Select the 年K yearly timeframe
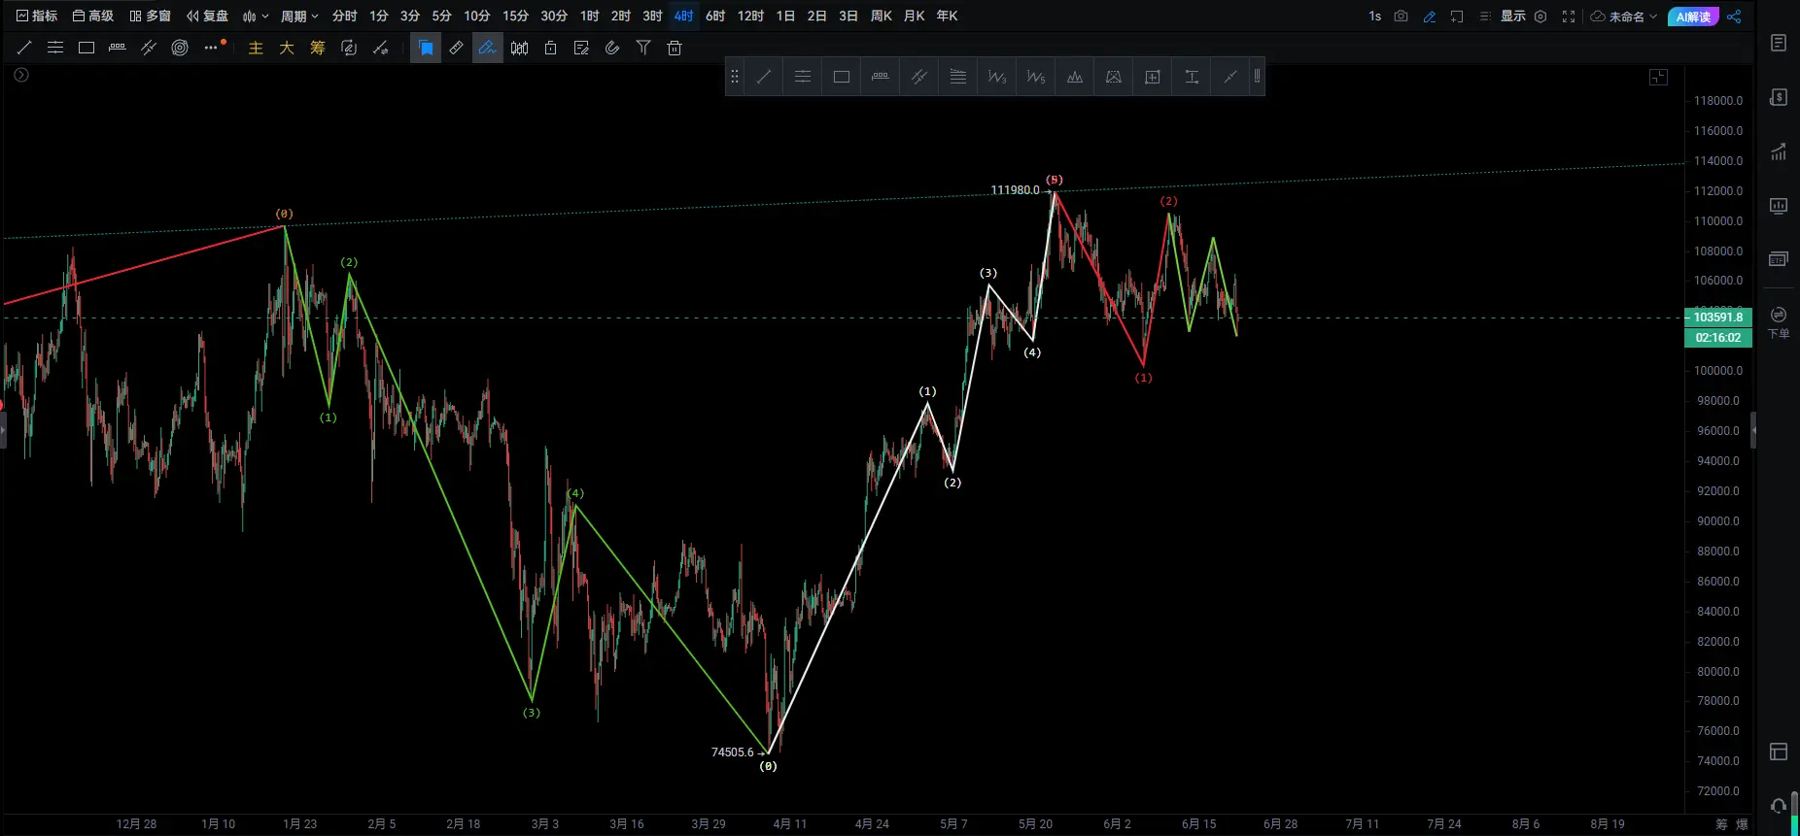Image resolution: width=1800 pixels, height=836 pixels. (x=947, y=16)
